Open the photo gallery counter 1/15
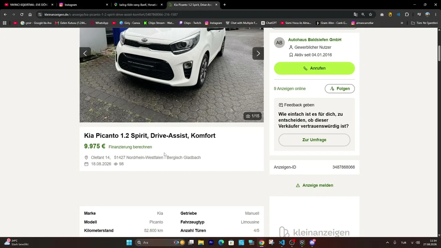 (x=253, y=116)
